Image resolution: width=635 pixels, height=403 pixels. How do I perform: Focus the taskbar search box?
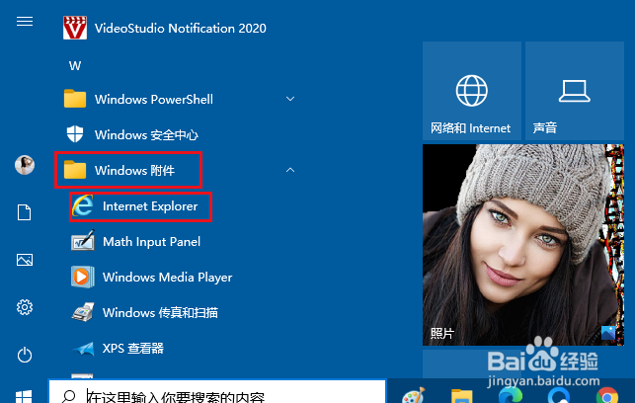(x=217, y=392)
